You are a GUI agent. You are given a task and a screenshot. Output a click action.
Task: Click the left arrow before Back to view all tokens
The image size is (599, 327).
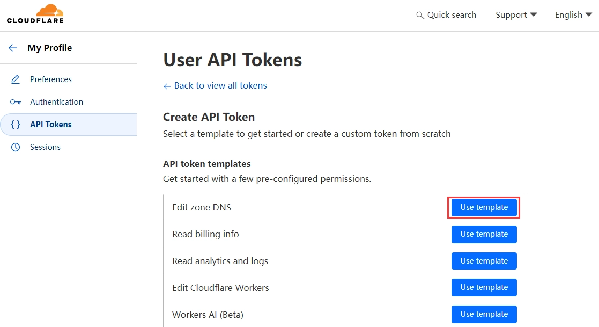pos(167,86)
